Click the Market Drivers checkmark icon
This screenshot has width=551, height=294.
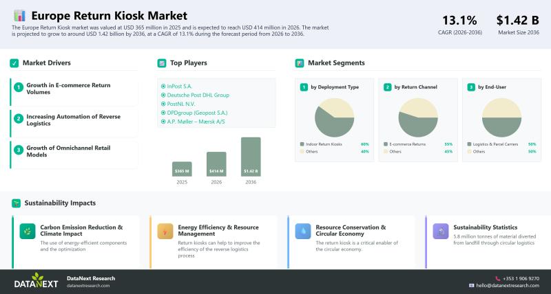(x=14, y=63)
